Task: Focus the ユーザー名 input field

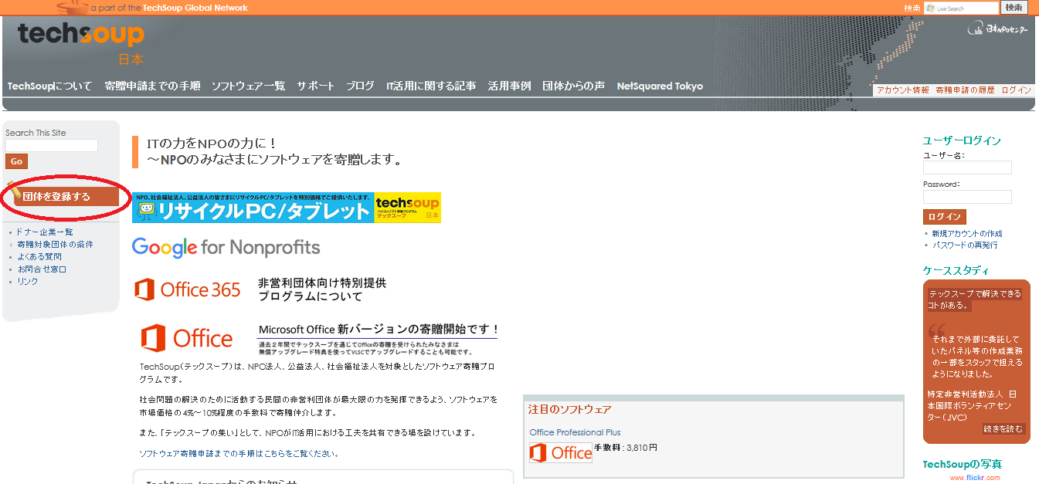Action: click(x=967, y=168)
